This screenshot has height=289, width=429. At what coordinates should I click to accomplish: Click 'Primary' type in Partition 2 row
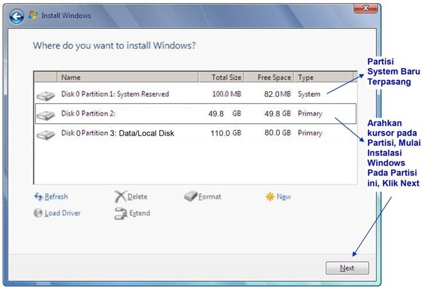pyautogui.click(x=310, y=114)
